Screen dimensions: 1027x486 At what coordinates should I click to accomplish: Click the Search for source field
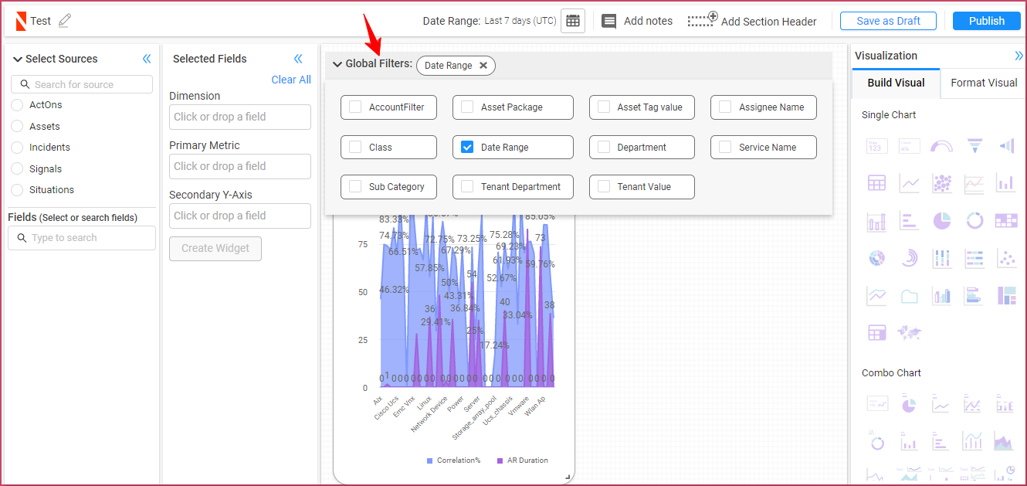coord(82,84)
